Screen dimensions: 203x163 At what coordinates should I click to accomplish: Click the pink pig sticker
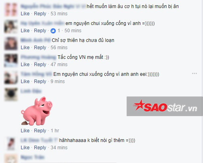pos(37,111)
